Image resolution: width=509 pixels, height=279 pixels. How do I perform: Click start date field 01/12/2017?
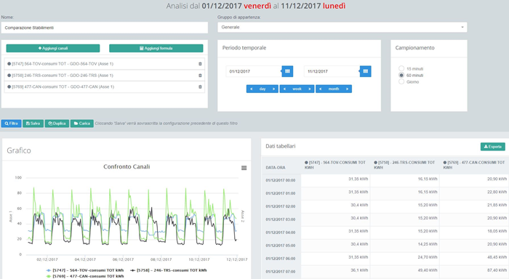click(254, 71)
